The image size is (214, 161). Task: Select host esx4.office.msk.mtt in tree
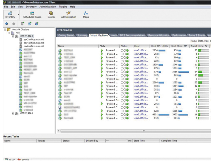[34, 43]
